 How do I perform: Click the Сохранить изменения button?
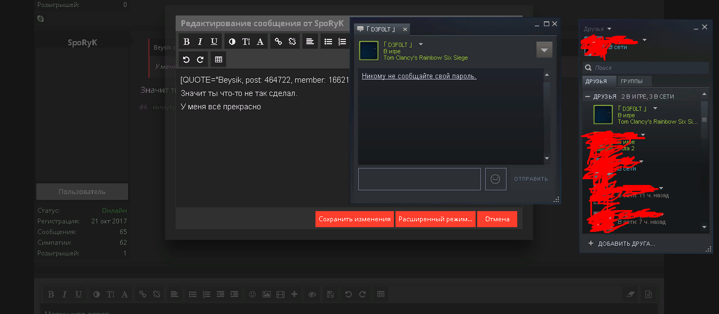[354, 219]
